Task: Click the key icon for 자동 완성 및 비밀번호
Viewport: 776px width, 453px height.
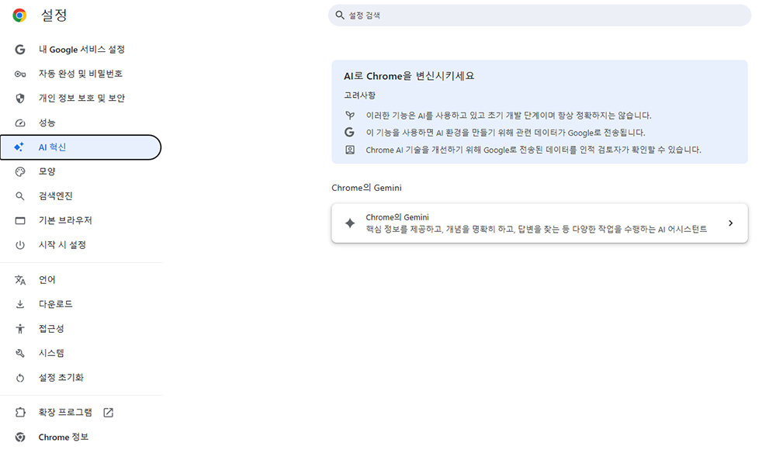Action: click(20, 74)
